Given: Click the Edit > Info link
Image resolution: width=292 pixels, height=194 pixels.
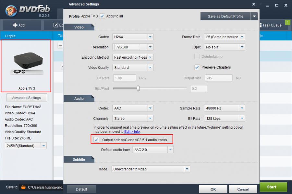Looking at the screenshot, I should tap(132, 132).
